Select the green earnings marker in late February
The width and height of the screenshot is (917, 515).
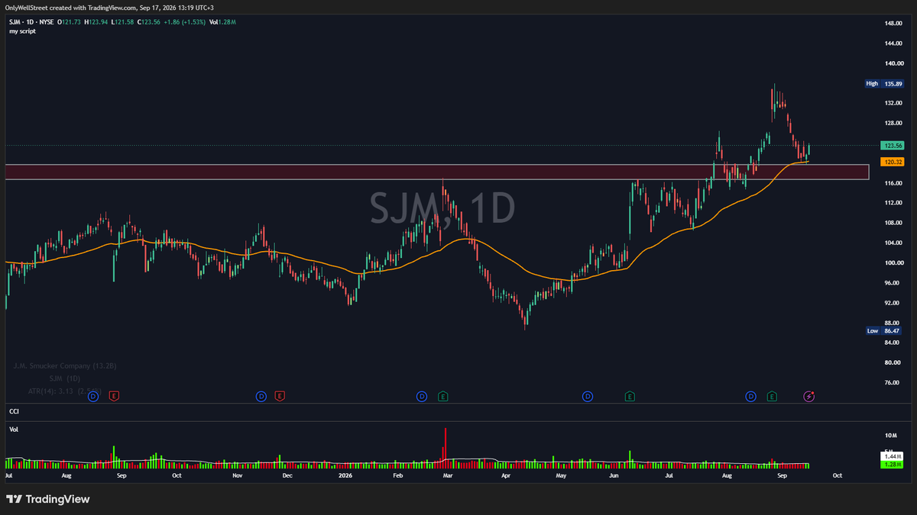click(x=442, y=396)
